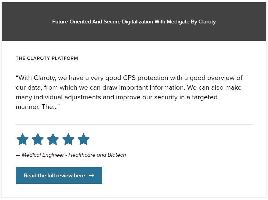Select 'THE CLAROTY PLATFORM' heading
Screen dimensions: 268x200
[47, 58]
